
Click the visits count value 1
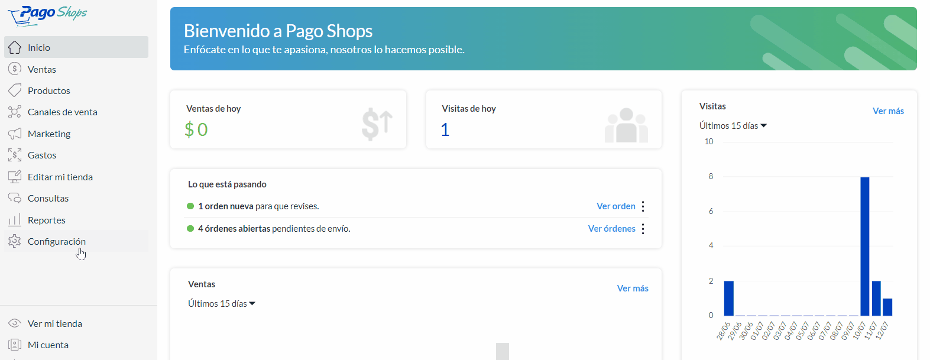pyautogui.click(x=445, y=129)
